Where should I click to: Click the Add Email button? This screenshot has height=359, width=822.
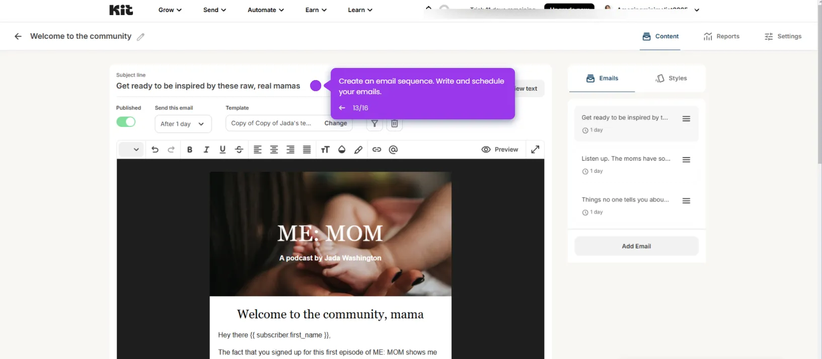pos(637,246)
